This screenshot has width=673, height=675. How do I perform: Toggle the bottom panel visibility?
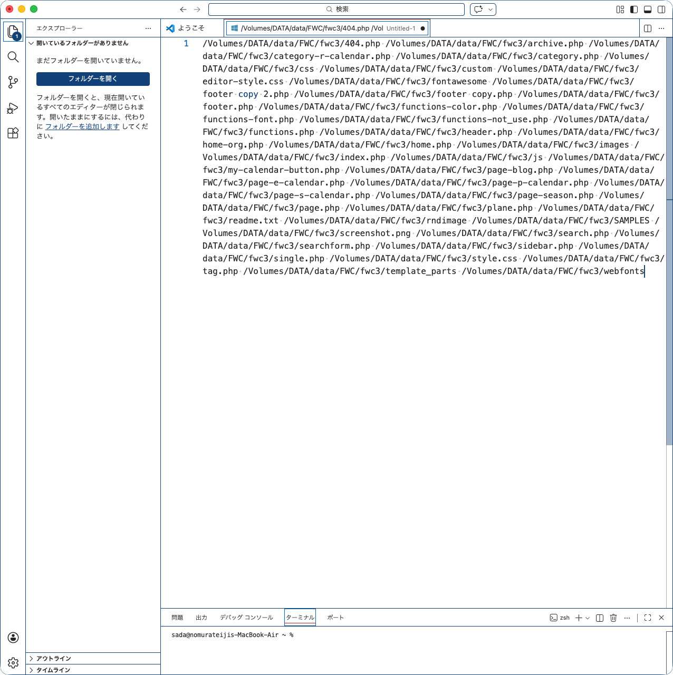(x=648, y=9)
